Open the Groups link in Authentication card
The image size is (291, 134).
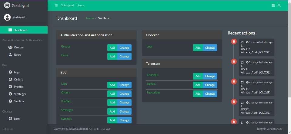pos(66,47)
